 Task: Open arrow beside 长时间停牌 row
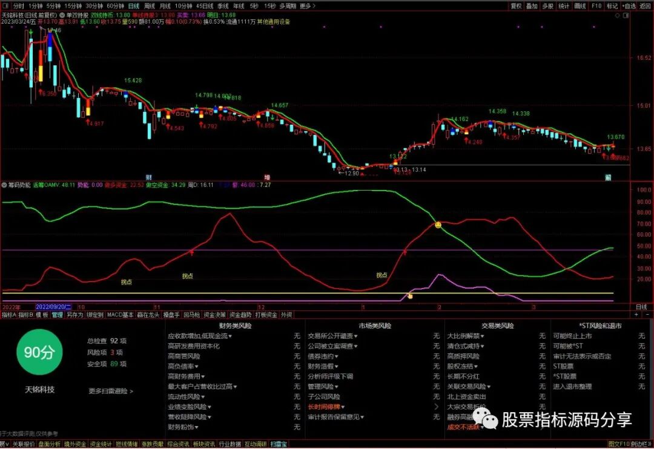(437, 407)
